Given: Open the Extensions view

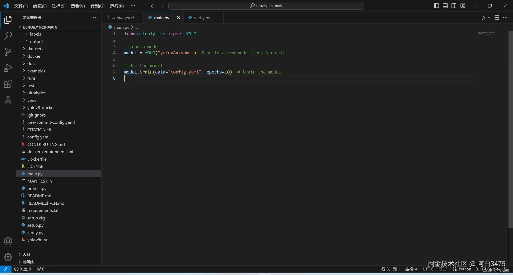Looking at the screenshot, I should coord(8,84).
